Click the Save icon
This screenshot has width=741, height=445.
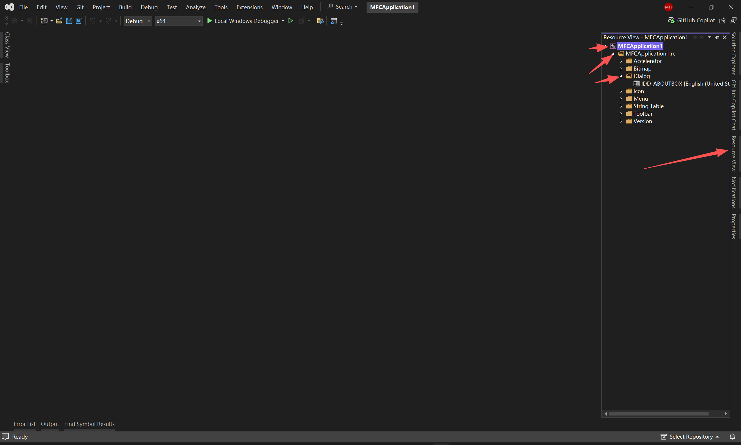coord(69,21)
